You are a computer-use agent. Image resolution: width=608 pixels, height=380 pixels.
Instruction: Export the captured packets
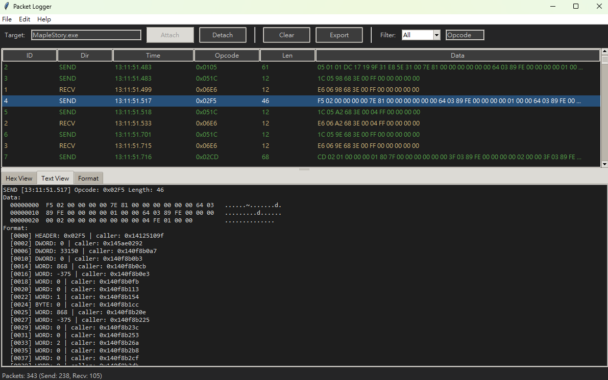tap(339, 35)
